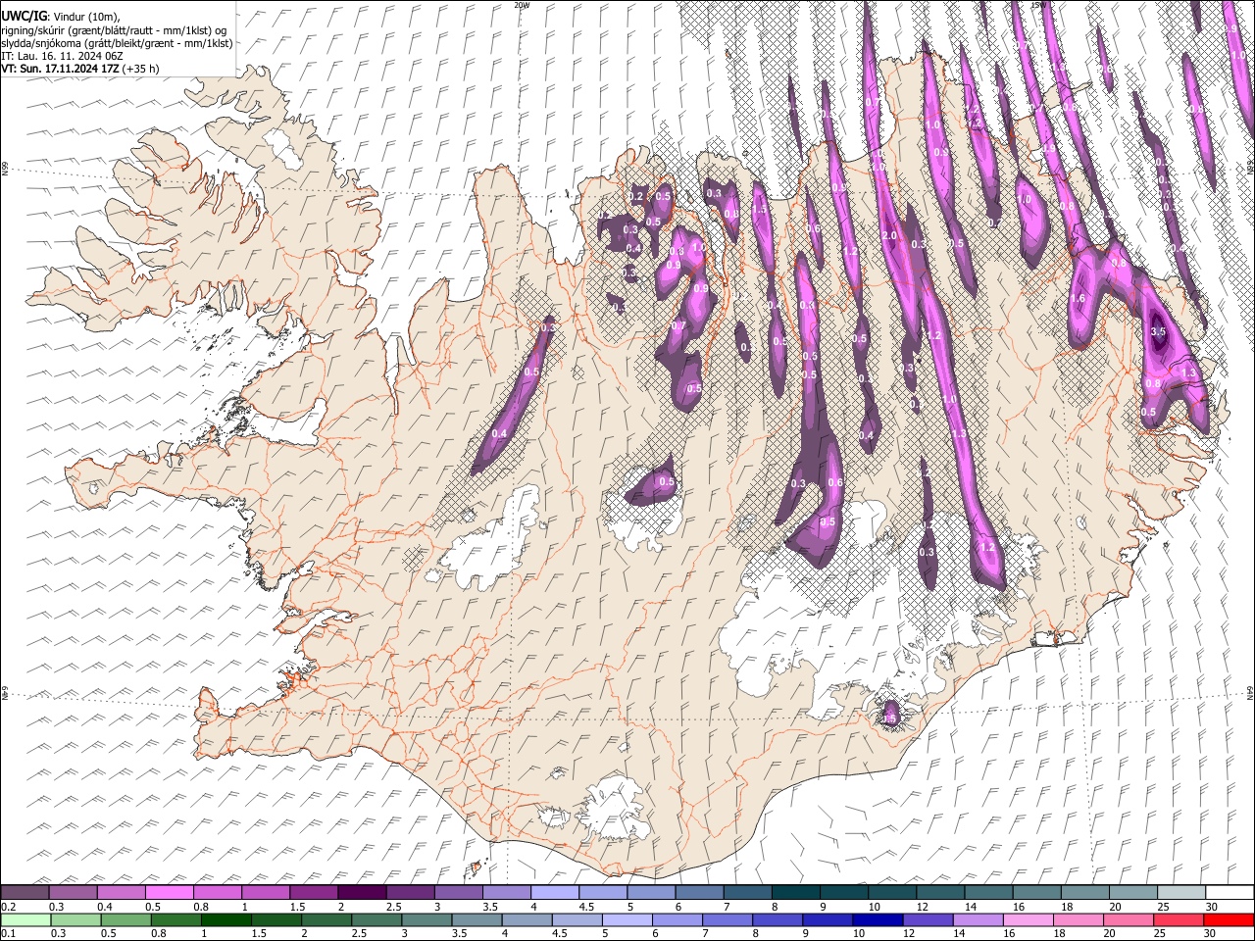Select the 'slydda/snjókoma' legend description line
The image size is (1255, 941).
117,43
